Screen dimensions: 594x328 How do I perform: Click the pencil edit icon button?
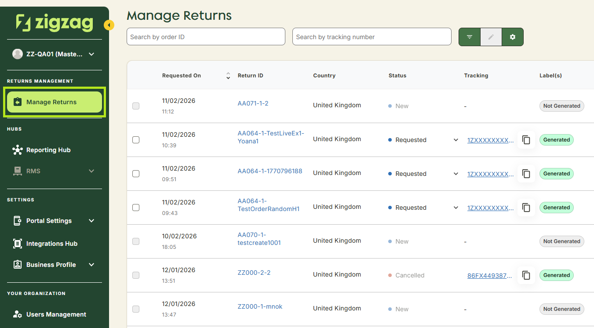pos(491,37)
